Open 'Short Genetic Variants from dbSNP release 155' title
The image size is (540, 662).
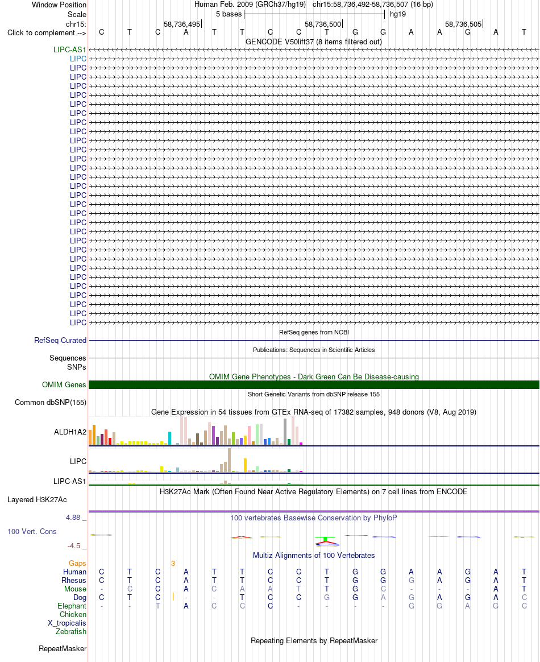(314, 394)
